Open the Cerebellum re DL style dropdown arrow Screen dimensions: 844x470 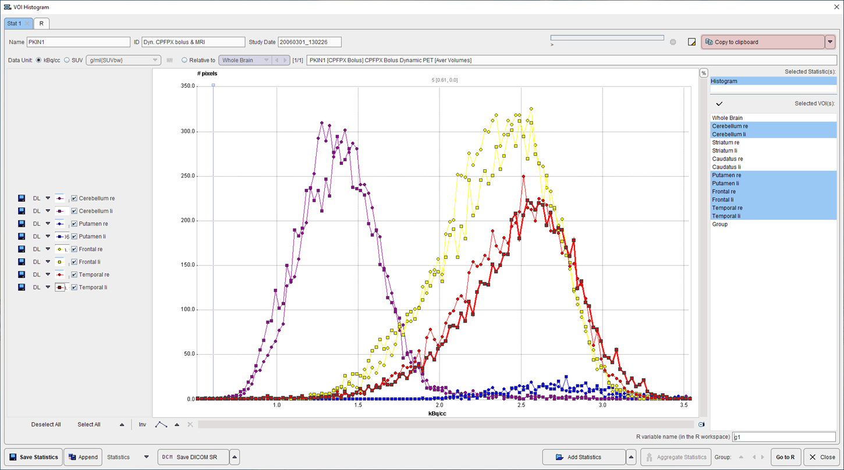[x=48, y=198]
